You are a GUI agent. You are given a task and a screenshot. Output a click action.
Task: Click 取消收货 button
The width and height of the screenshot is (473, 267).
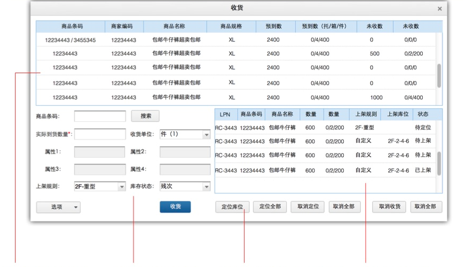[x=389, y=207]
